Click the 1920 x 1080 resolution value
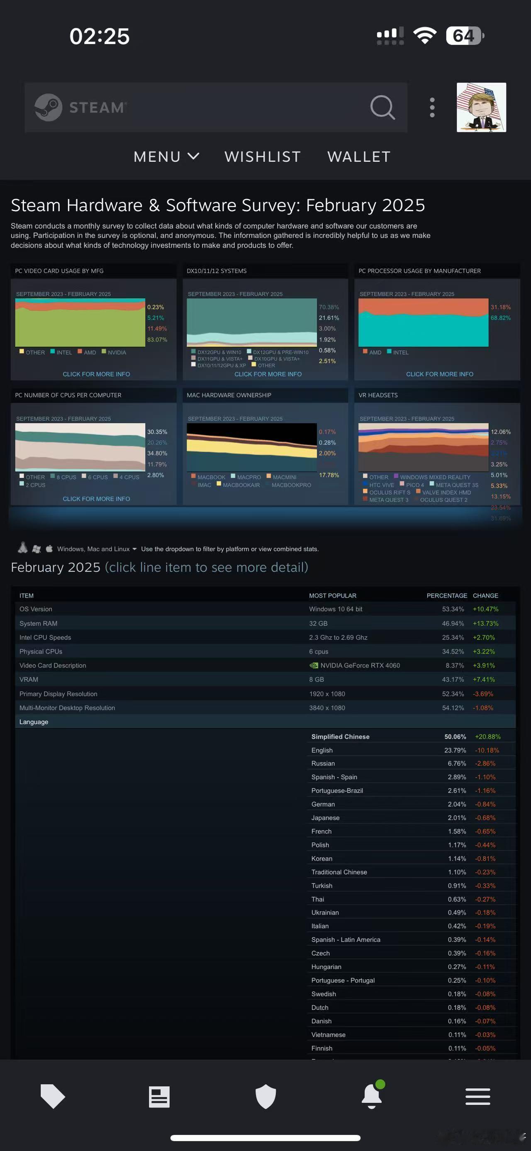531x1151 pixels. pos(327,694)
